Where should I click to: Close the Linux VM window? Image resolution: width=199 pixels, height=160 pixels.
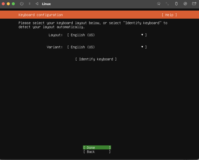click(3, 4)
